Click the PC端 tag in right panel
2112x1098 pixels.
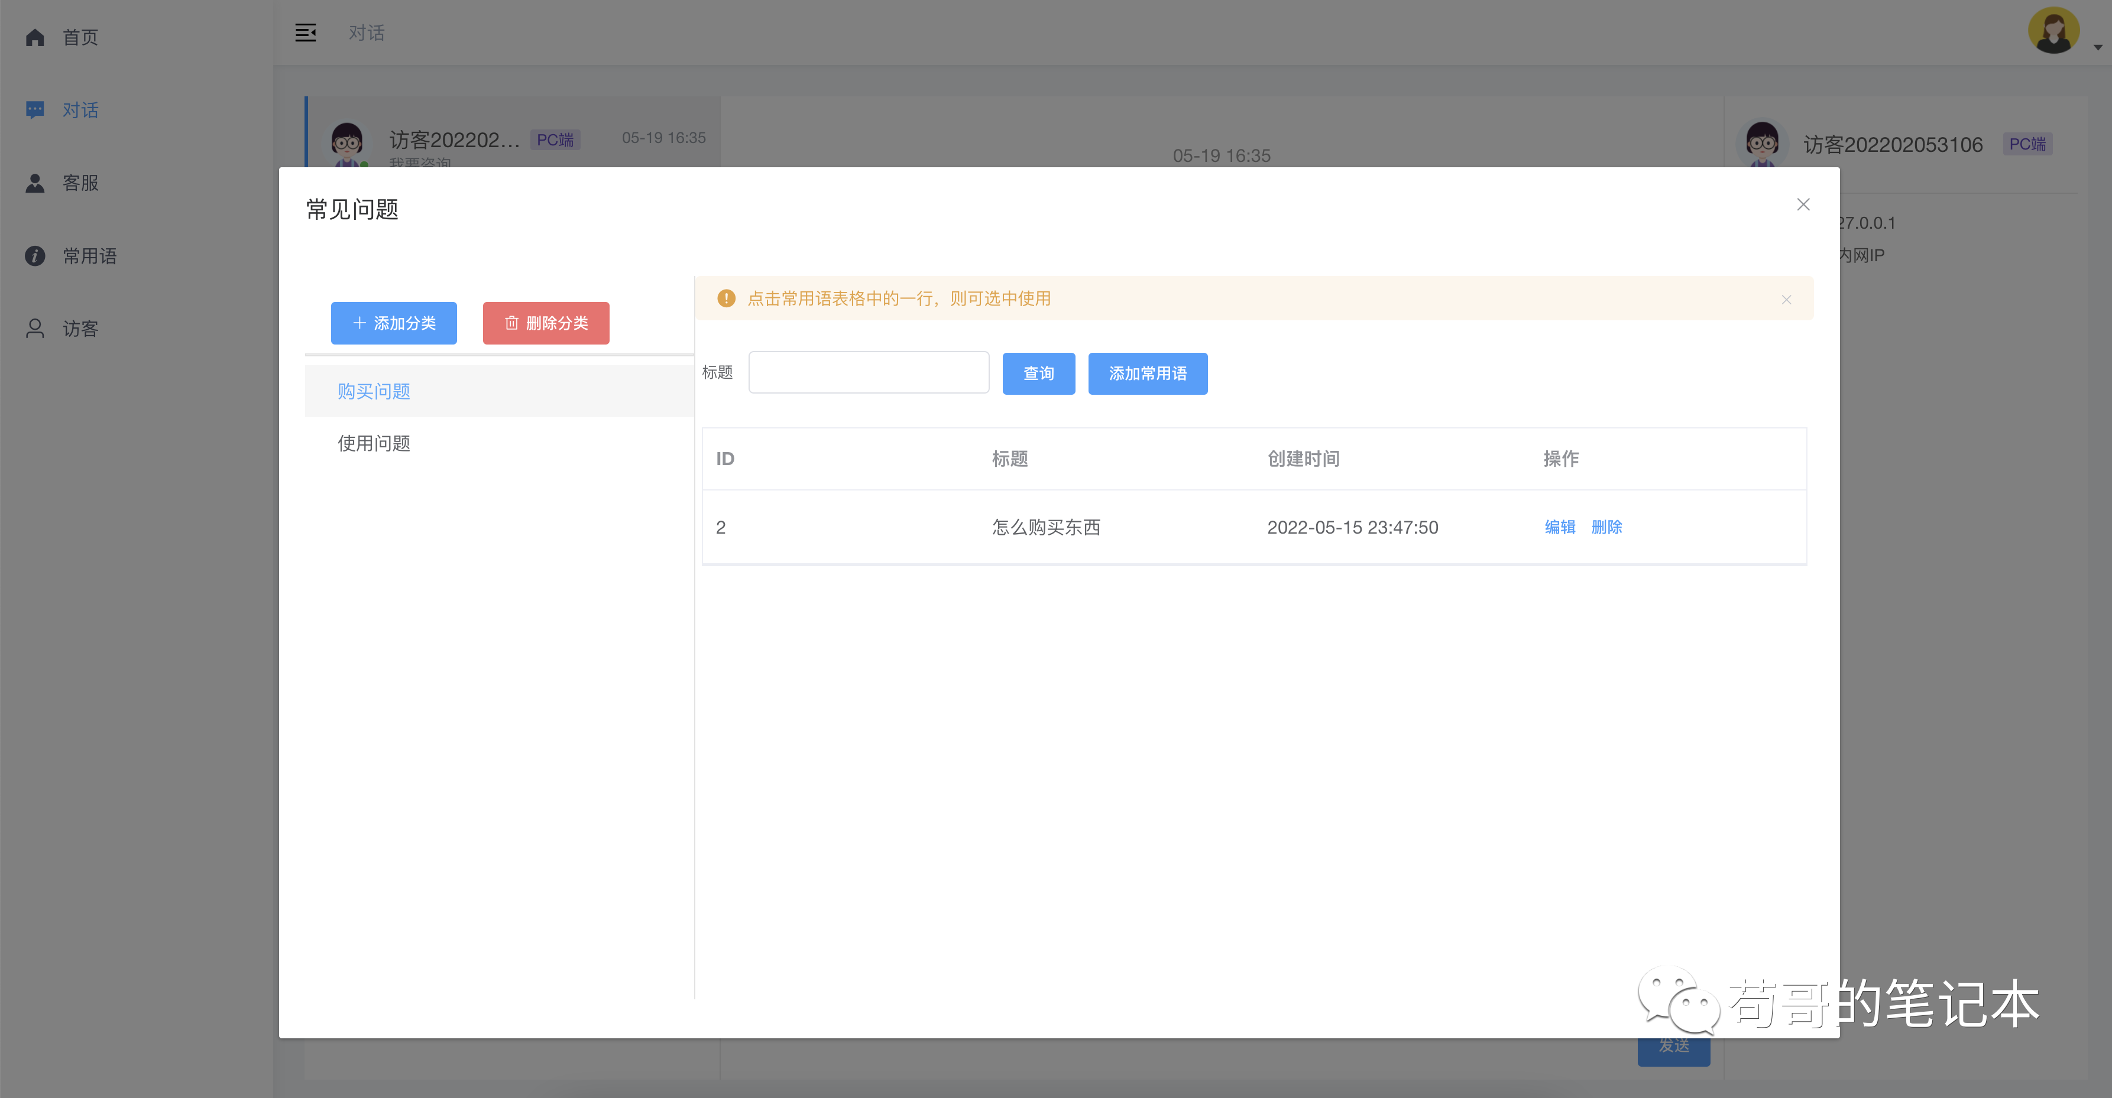(2027, 144)
